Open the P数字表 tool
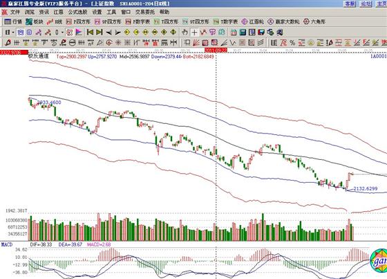Image resolution: width=387 pixels, height=279 pixels. point(138,21)
